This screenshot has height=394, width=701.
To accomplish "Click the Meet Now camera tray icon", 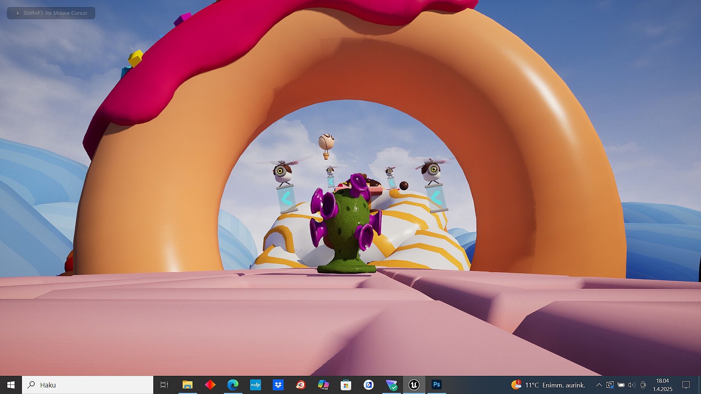I will click(643, 385).
